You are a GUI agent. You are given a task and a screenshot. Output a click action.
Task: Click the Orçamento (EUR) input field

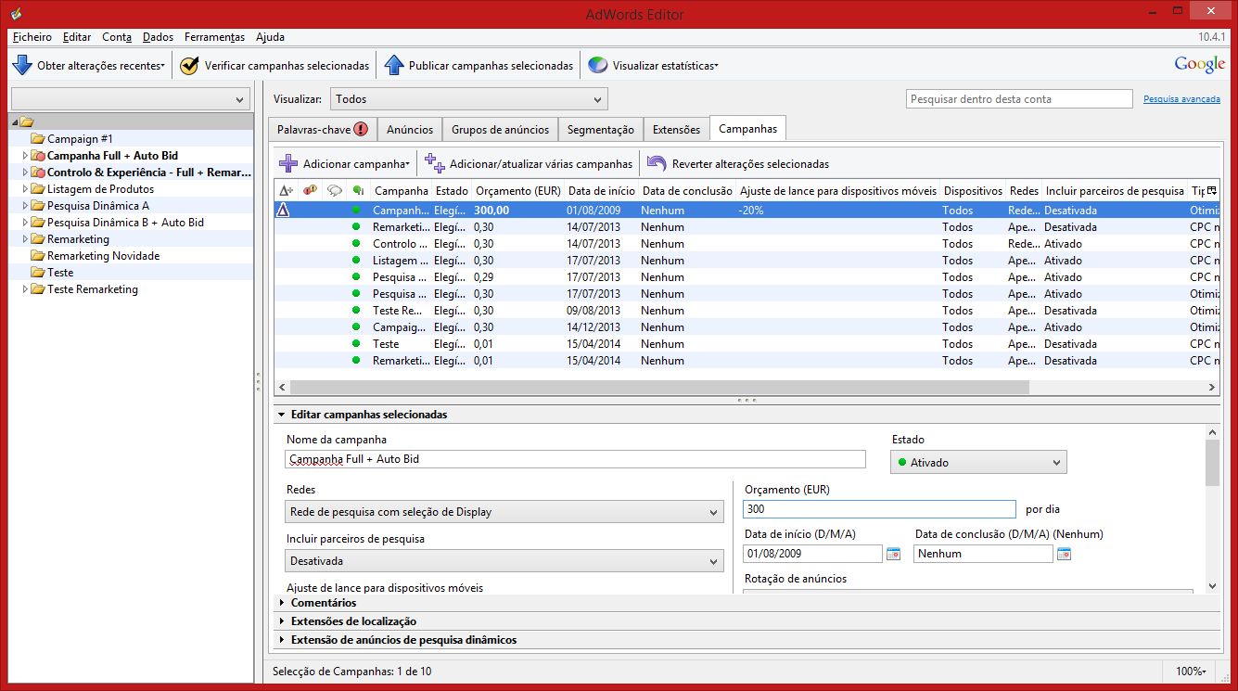(x=879, y=509)
